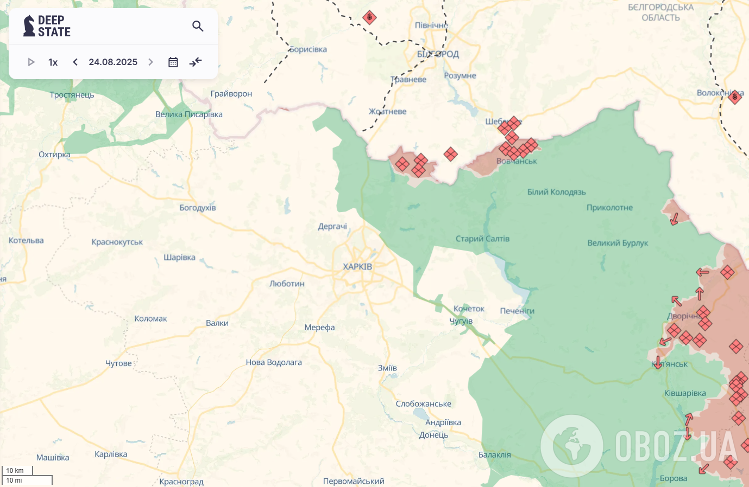Screen dimensions: 749x487
Task: Open the search magnifier icon
Action: tap(198, 26)
